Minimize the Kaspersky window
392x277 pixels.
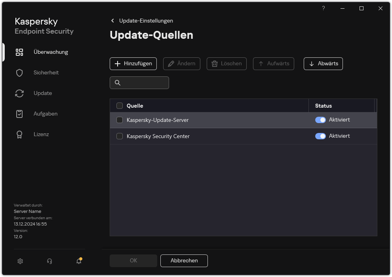pyautogui.click(x=343, y=8)
